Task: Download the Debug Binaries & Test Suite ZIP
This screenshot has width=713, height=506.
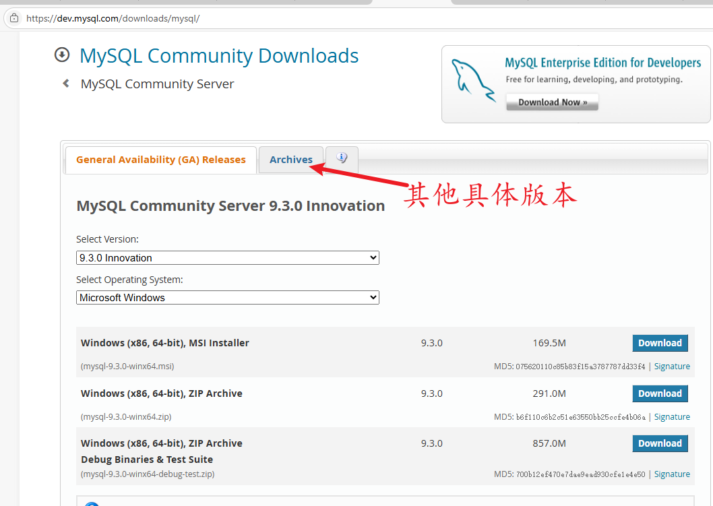Action: 660,444
